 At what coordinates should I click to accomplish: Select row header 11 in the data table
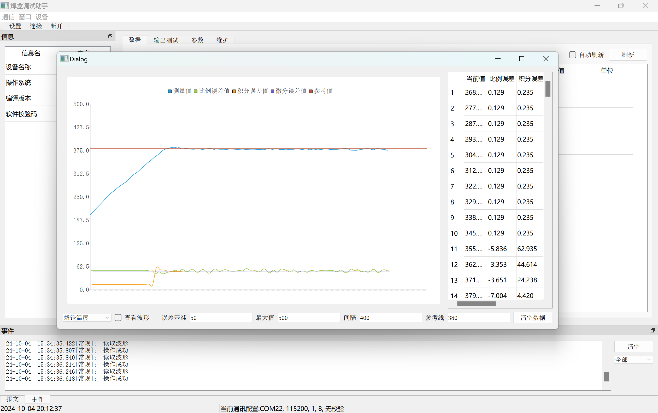(x=456, y=249)
